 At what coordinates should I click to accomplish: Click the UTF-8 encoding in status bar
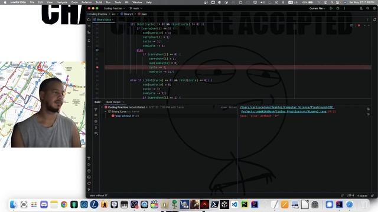coord(350,196)
